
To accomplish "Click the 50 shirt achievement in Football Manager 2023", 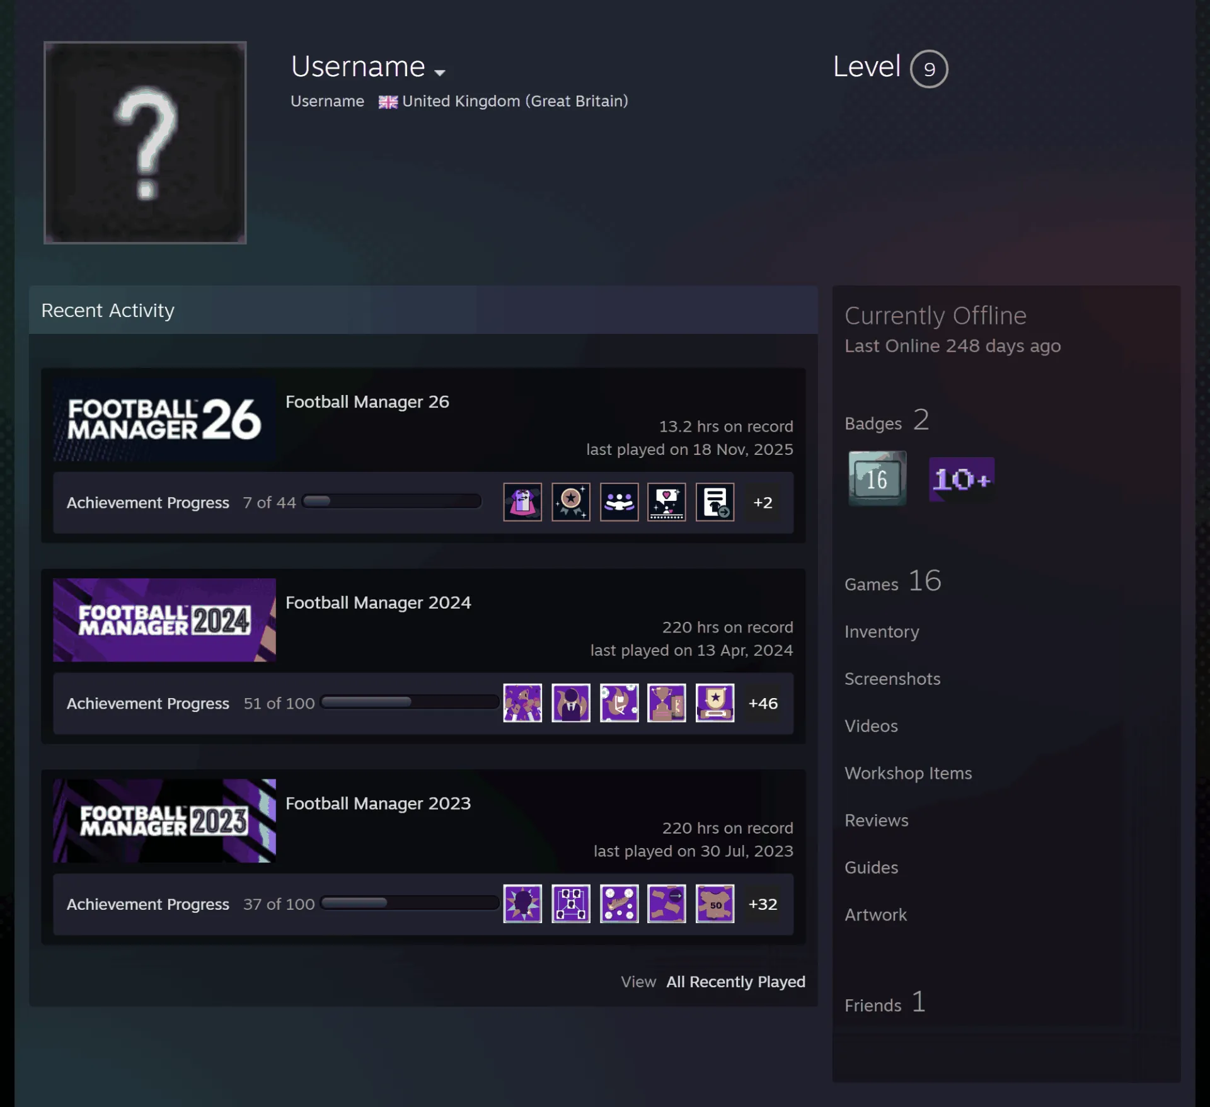I will pos(715,903).
